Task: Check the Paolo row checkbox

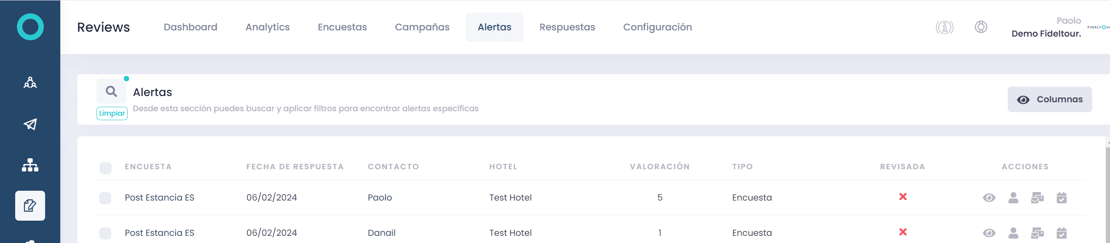Action: pos(105,198)
